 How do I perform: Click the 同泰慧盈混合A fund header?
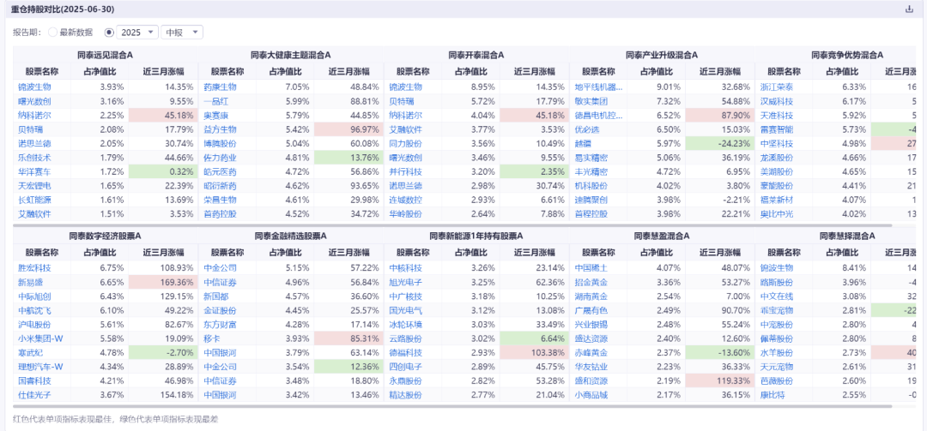pyautogui.click(x=662, y=236)
